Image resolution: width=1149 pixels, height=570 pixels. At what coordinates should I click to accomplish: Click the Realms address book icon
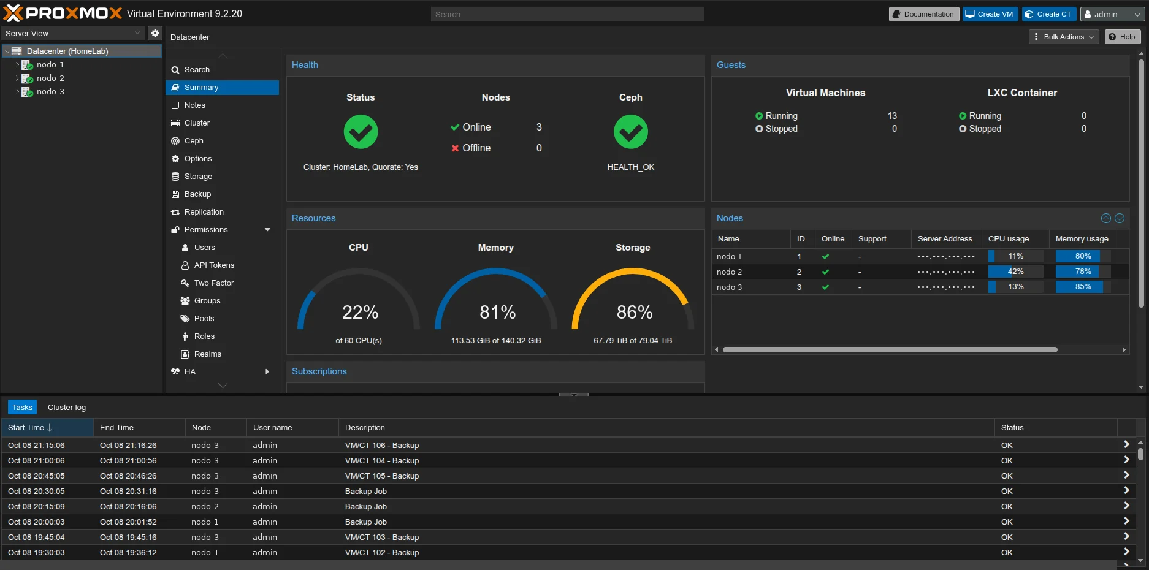(x=185, y=354)
